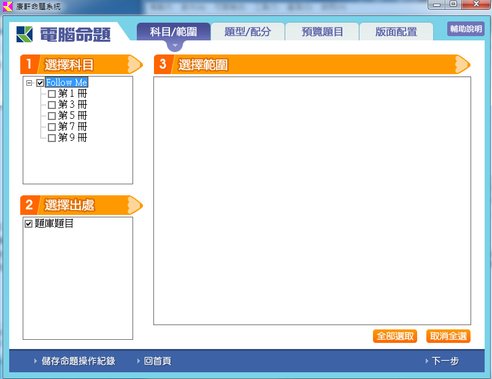Click 儲存命題操作紀錄 link
Viewport: 492px width, 379px height.
pyautogui.click(x=78, y=361)
